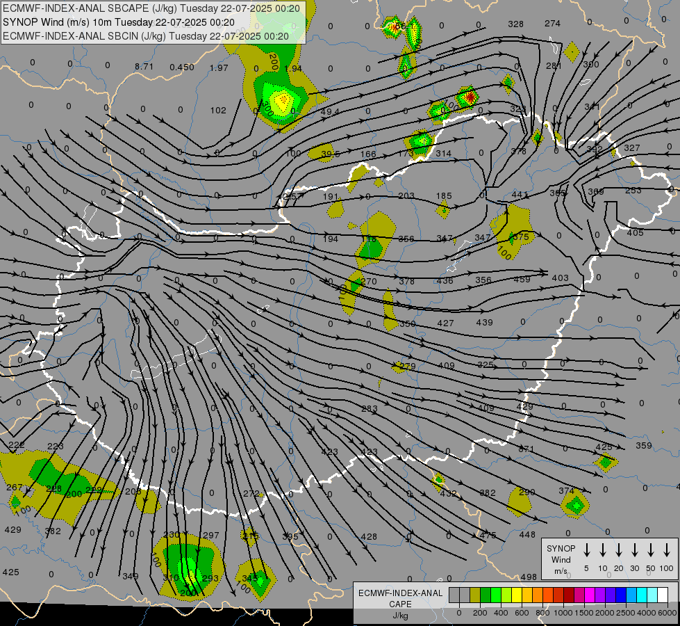Screen dimensions: 680x626
Task: Click the map value 498
Action: 529,577
